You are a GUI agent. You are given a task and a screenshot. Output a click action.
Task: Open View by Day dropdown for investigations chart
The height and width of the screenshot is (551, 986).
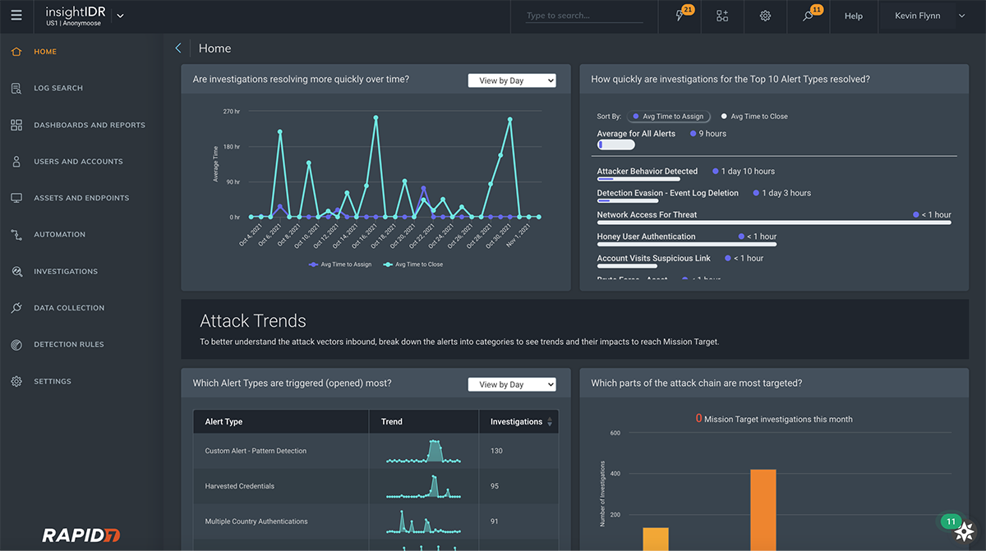(512, 80)
